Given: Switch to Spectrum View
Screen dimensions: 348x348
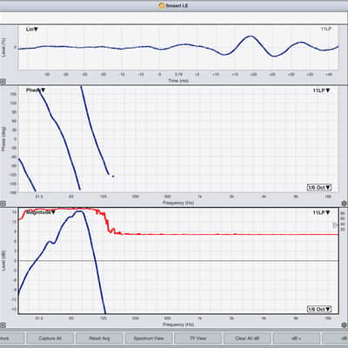Looking at the screenshot, I should (x=149, y=338).
